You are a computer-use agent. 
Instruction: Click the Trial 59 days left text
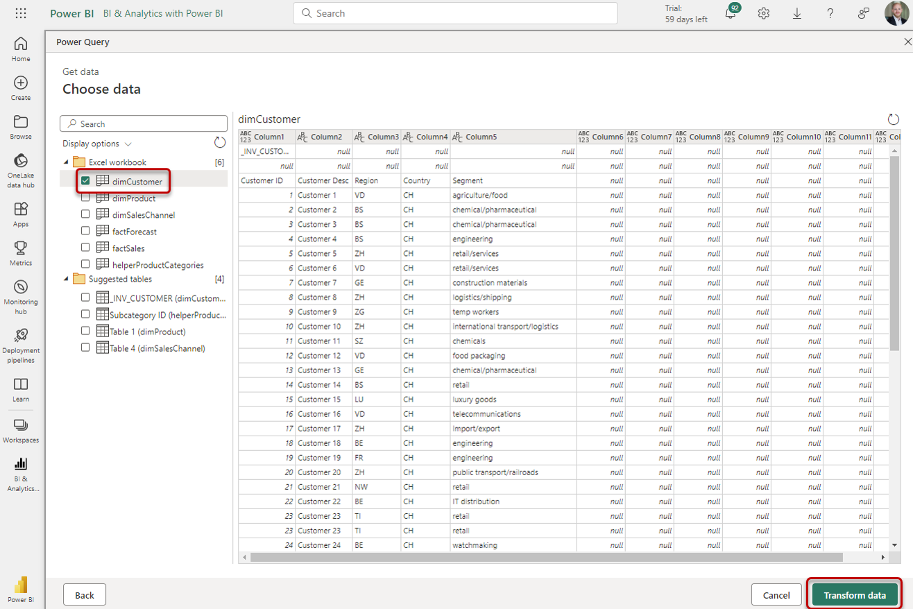click(x=685, y=14)
